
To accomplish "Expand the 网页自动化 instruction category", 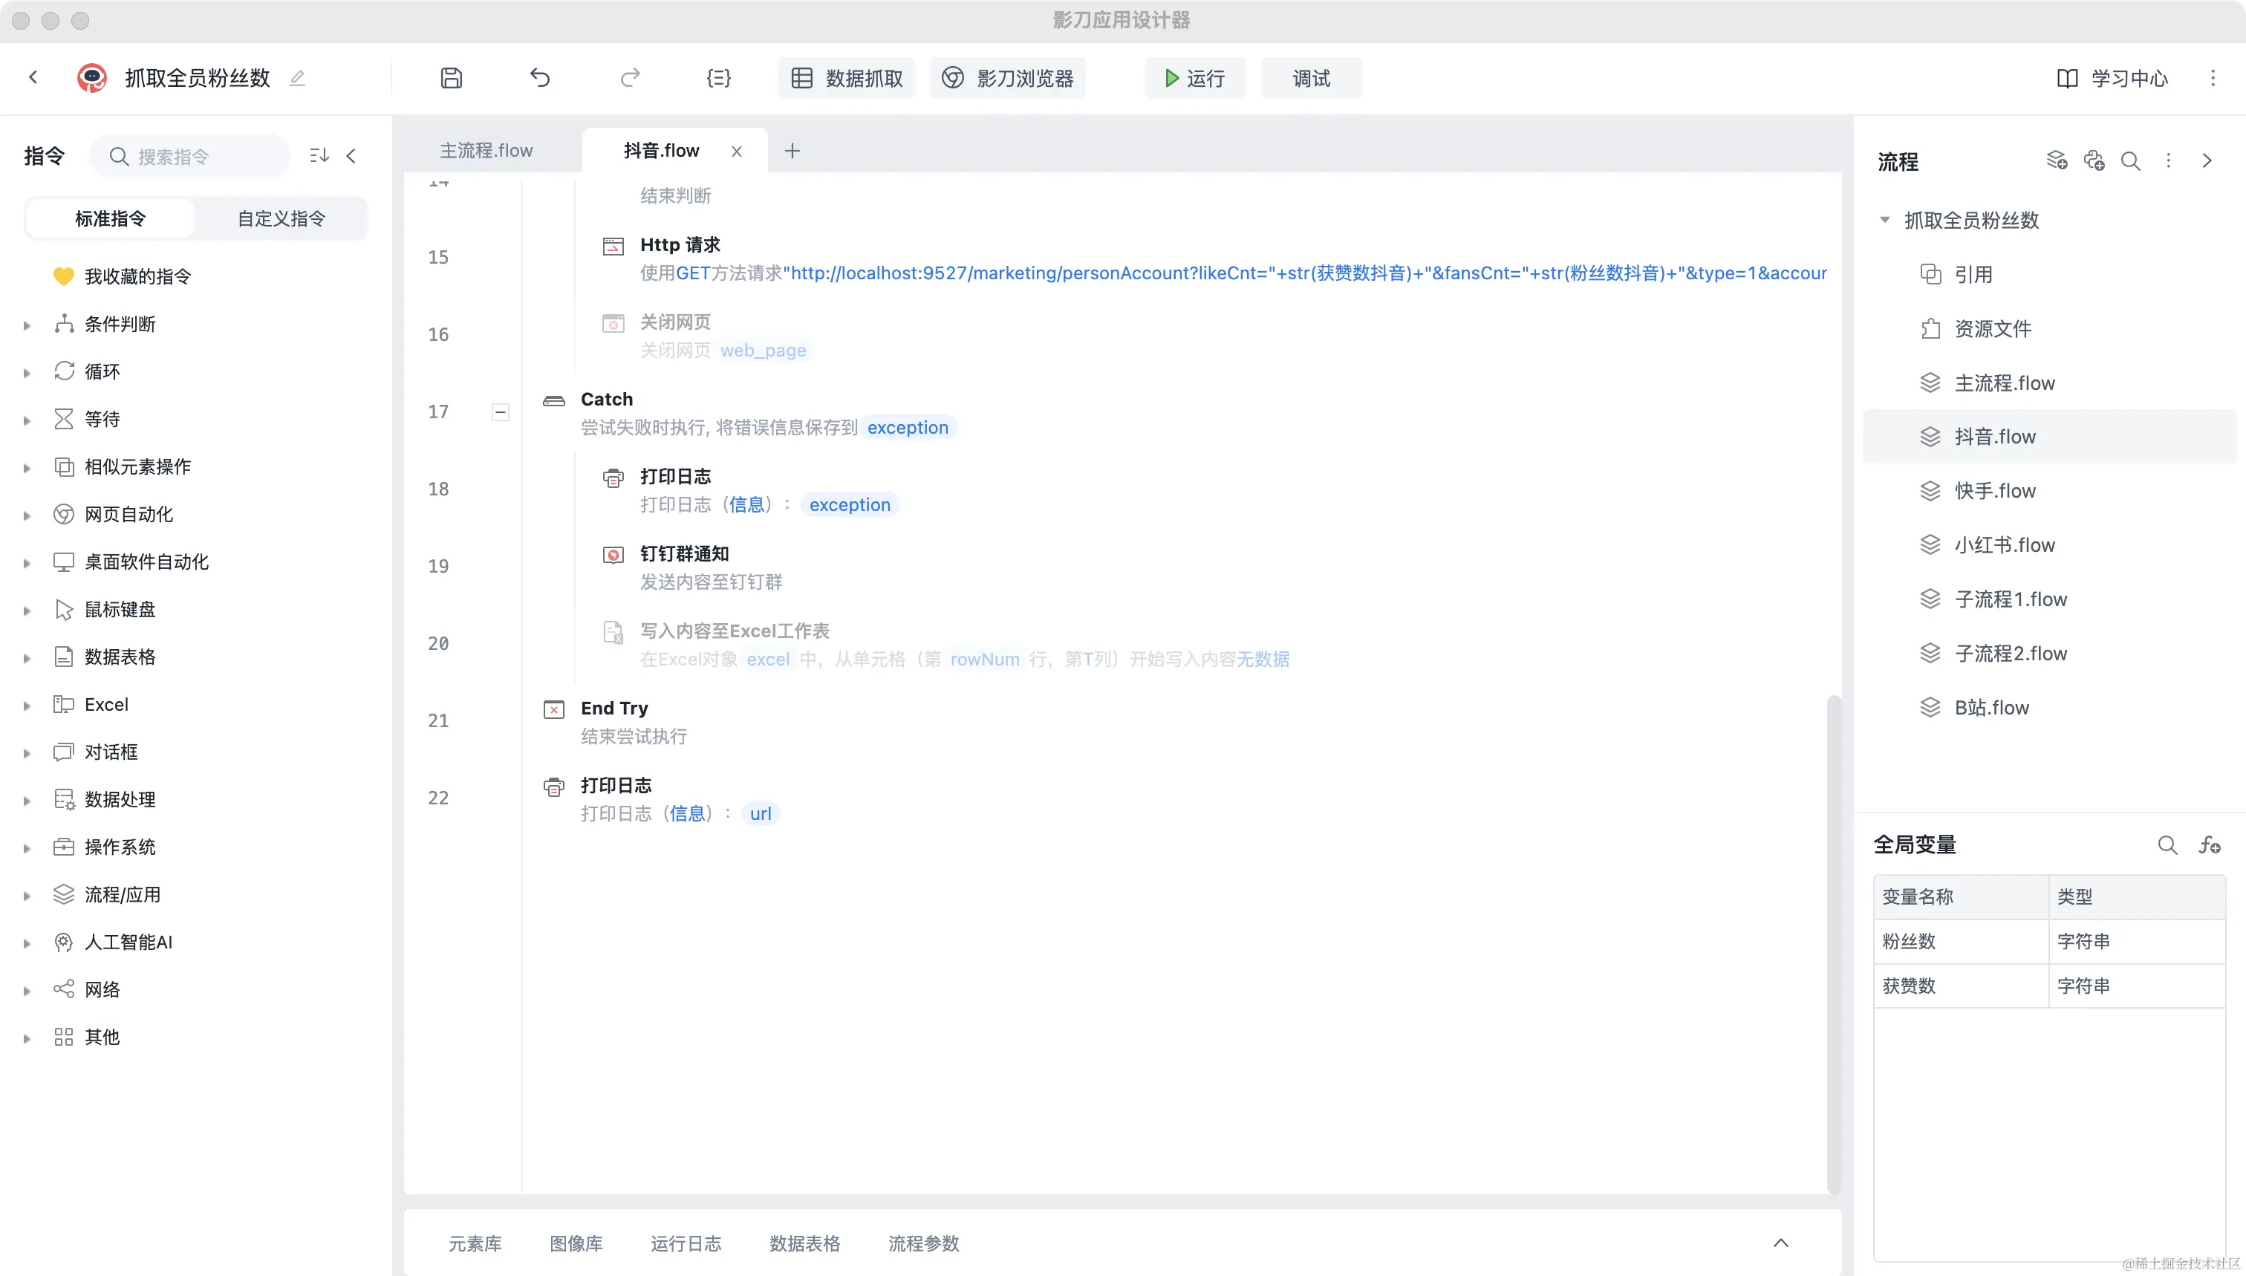I will (x=27, y=515).
